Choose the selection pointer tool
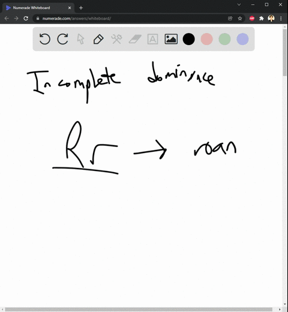The image size is (288, 312). [x=80, y=39]
